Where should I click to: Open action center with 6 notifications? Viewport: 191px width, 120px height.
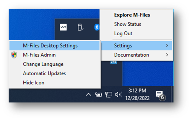(161, 95)
